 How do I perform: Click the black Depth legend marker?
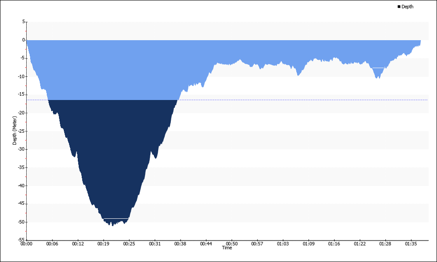tap(399, 7)
